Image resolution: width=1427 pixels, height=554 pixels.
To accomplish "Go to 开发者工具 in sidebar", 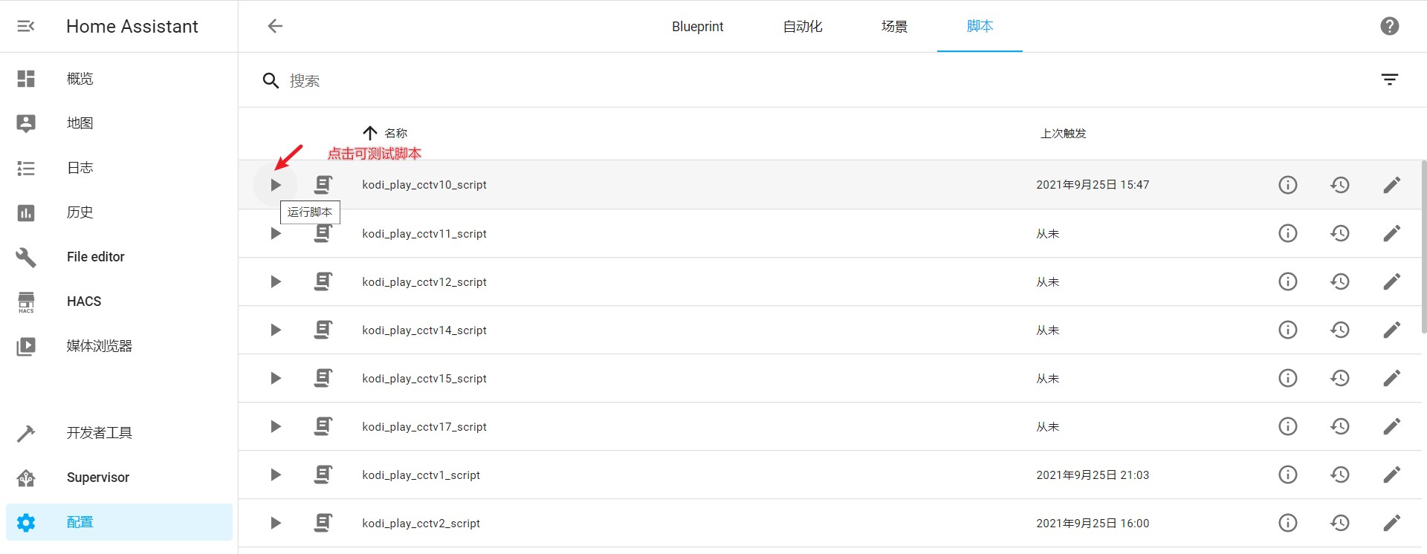I will pyautogui.click(x=99, y=433).
